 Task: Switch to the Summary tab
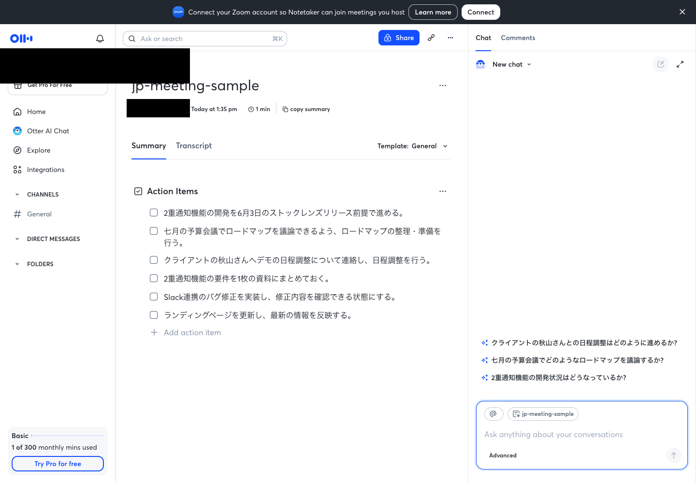(x=149, y=146)
